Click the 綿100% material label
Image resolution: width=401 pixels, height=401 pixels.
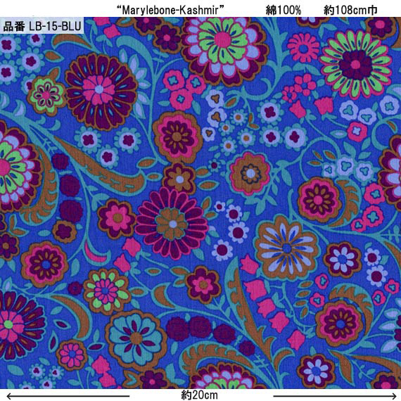tap(283, 11)
